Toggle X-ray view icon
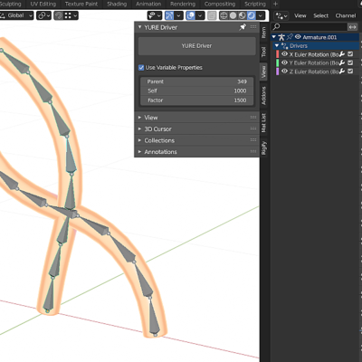This screenshot has width=362, height=362. (212, 15)
